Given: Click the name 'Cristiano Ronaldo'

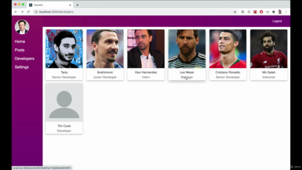Looking at the screenshot, I should tap(228, 72).
